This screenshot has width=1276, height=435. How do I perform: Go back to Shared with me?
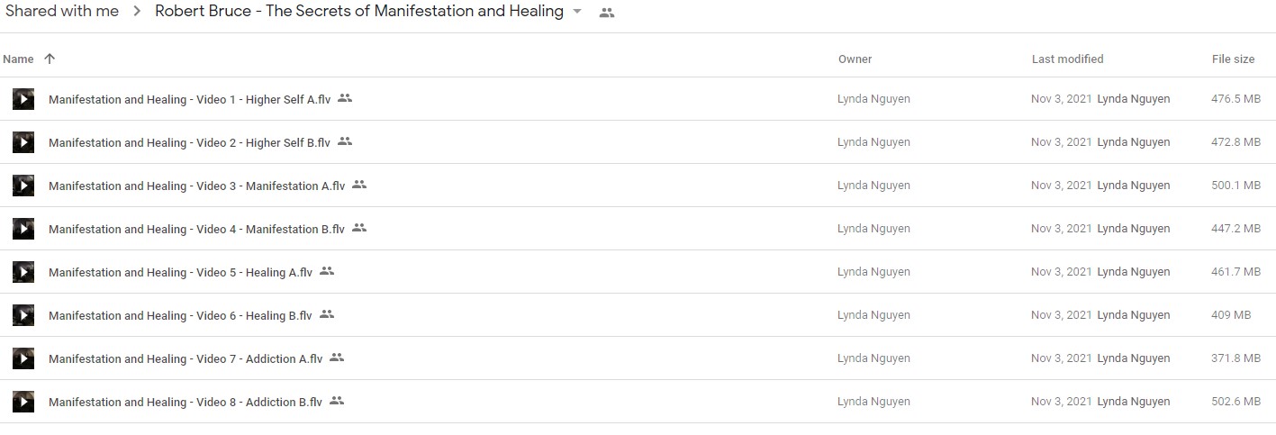click(62, 12)
